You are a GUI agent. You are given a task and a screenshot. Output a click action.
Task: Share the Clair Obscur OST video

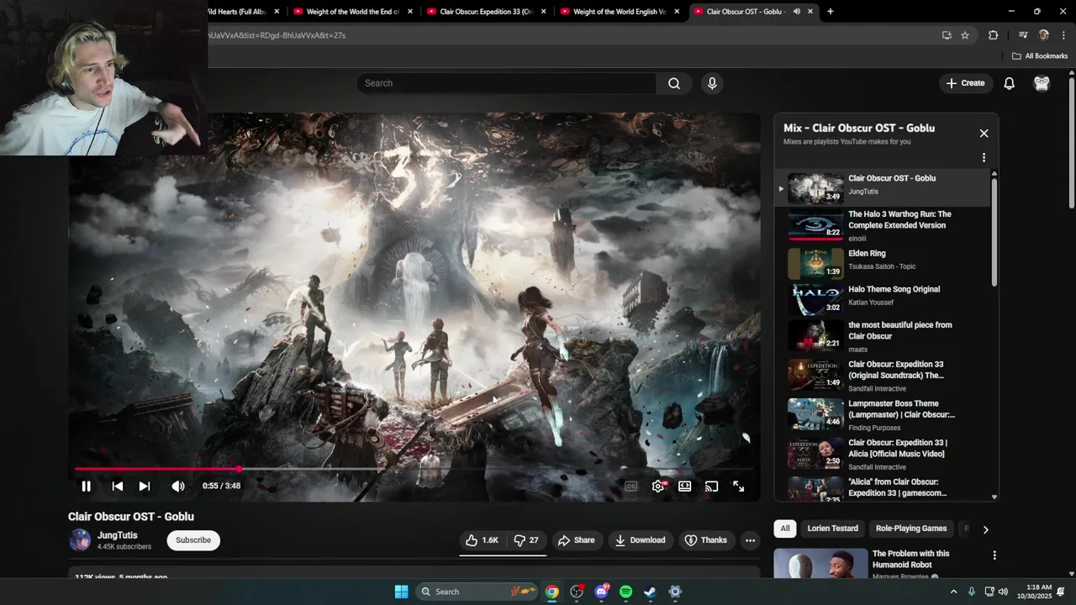click(x=576, y=540)
